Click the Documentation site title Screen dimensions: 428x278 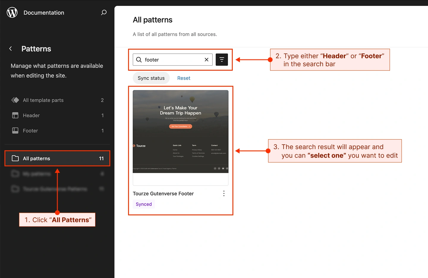tap(44, 13)
